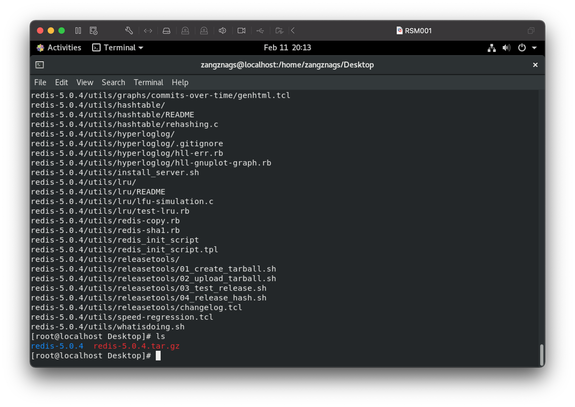This screenshot has height=407, width=575.
Task: Open the Terminal app menu dropdown
Action: [x=118, y=48]
